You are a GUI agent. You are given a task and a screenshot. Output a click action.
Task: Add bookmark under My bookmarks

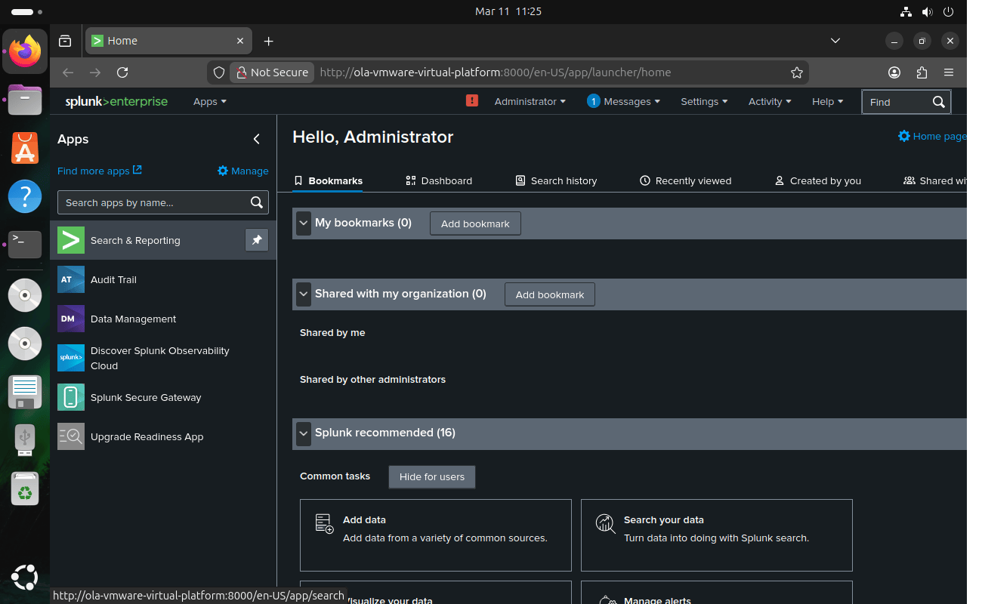475,223
